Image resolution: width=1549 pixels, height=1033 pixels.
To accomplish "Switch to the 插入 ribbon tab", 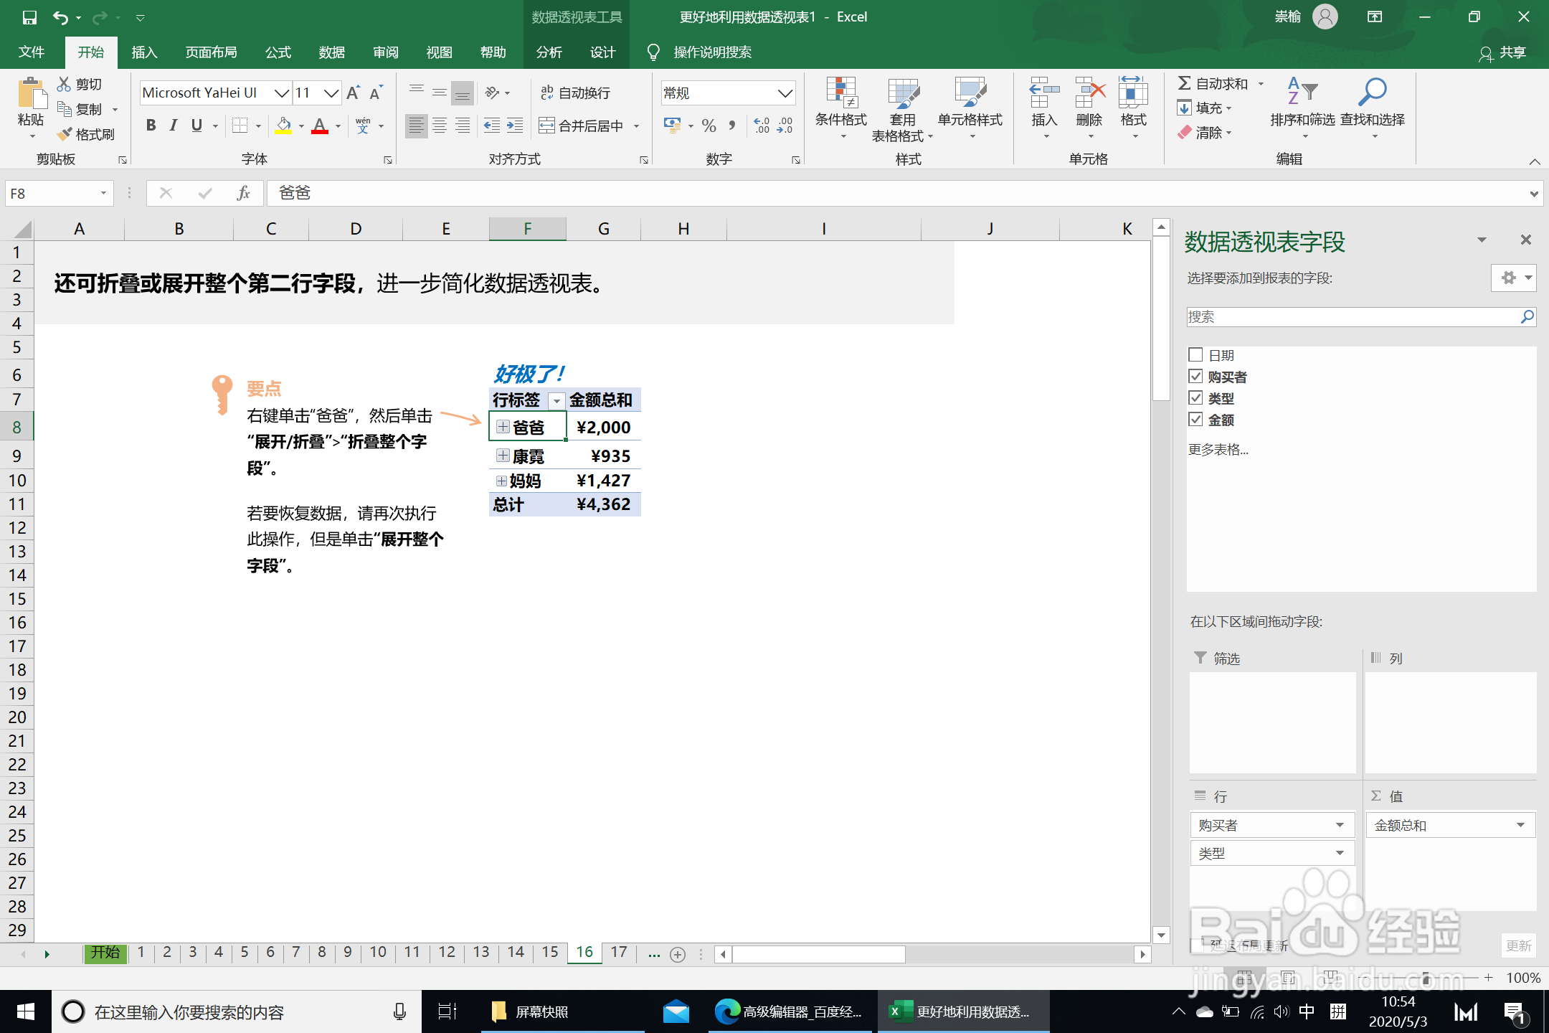I will [x=144, y=52].
